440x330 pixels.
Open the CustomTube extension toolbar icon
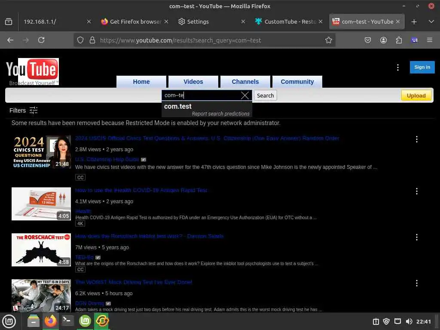pos(415,40)
